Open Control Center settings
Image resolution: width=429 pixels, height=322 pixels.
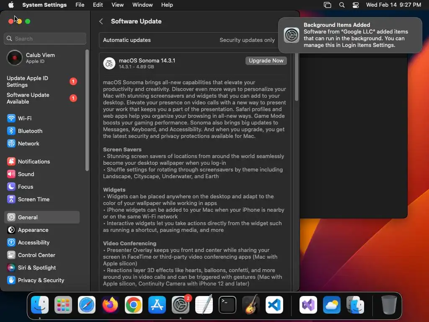pyautogui.click(x=41, y=255)
